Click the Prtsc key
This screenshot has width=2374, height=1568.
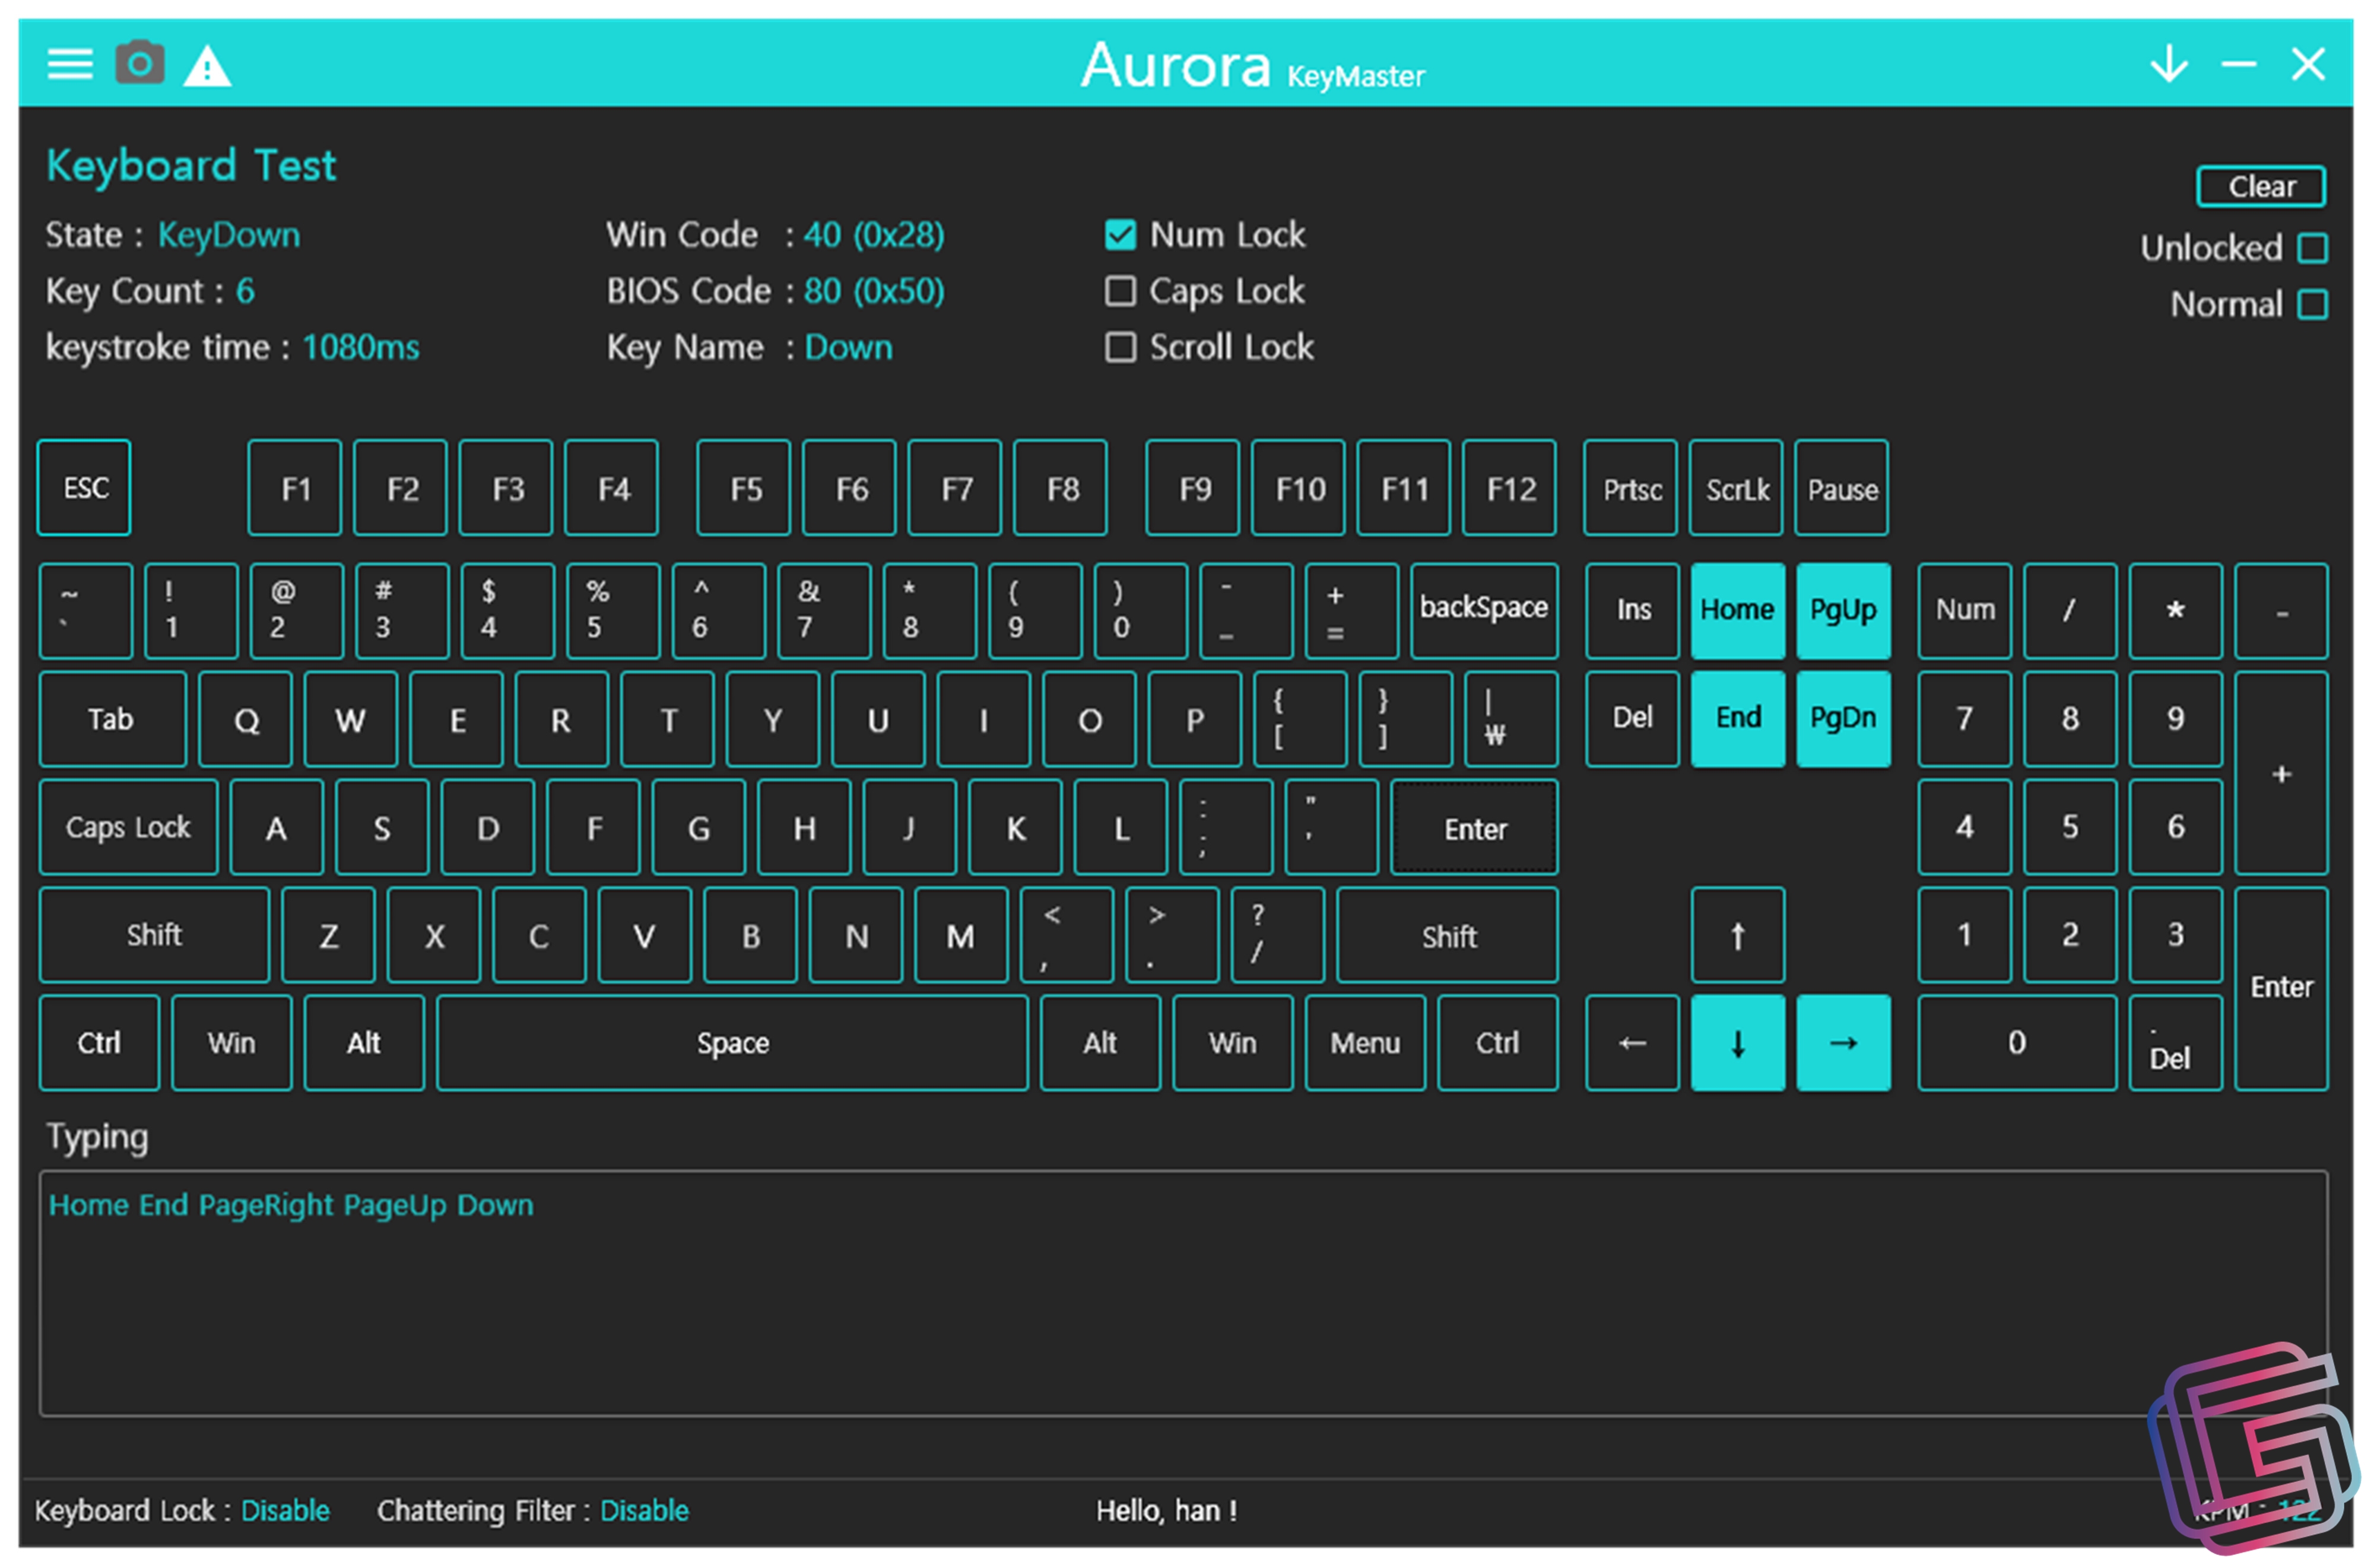point(1631,488)
